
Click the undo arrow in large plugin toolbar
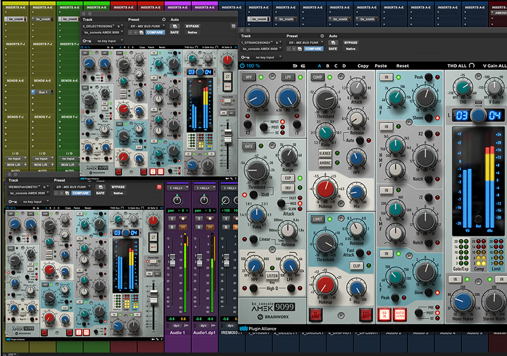point(295,66)
